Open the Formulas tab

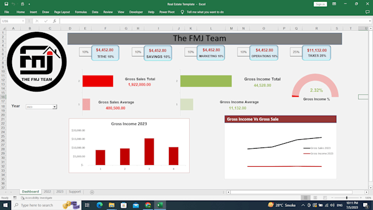81,12
